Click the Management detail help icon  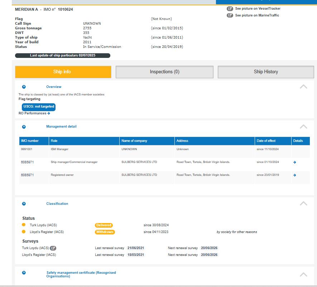point(24,127)
